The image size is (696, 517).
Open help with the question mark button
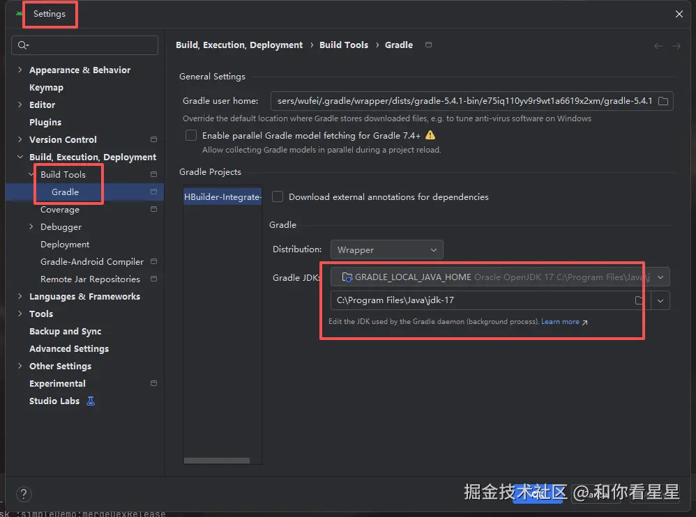click(x=24, y=493)
